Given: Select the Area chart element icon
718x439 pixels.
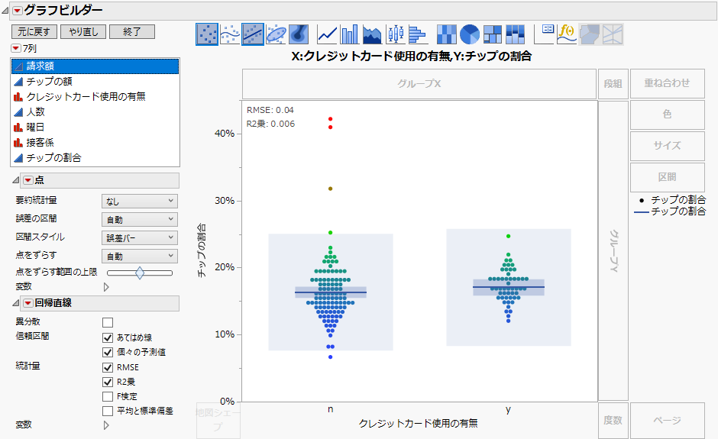Looking at the screenshot, I should coord(372,34).
